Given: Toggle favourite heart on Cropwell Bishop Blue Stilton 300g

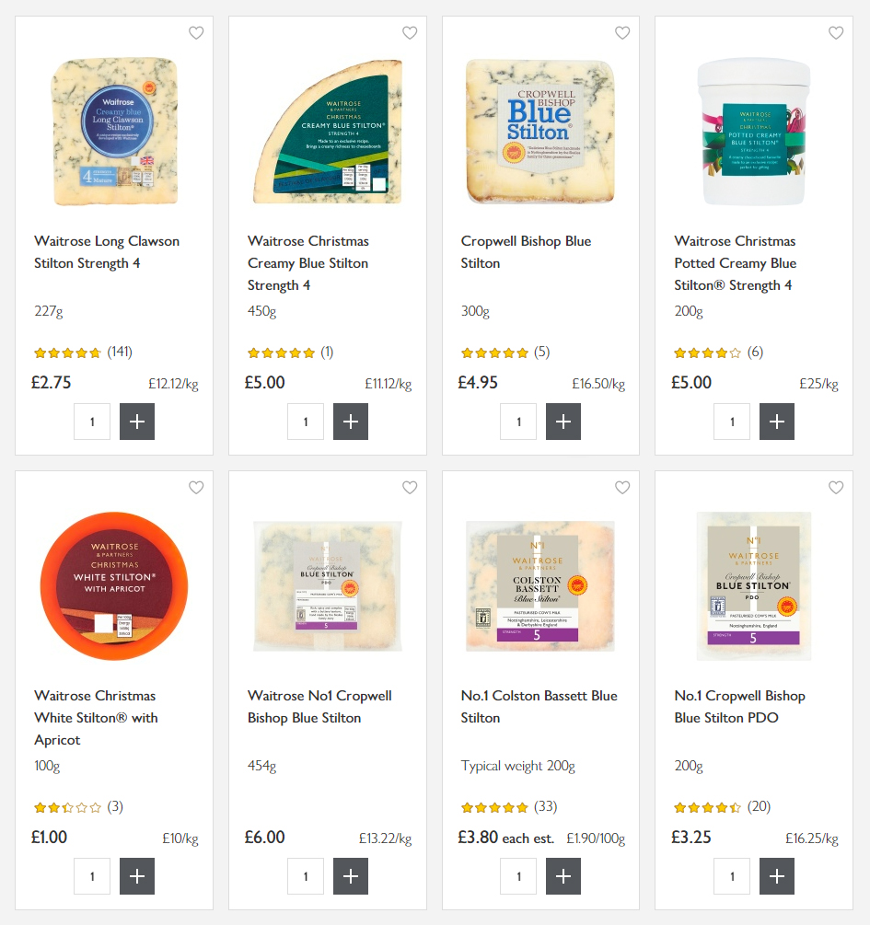Looking at the screenshot, I should (x=622, y=33).
